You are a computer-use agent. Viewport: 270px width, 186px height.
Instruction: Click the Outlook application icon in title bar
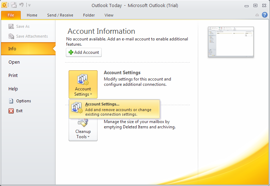(4, 5)
